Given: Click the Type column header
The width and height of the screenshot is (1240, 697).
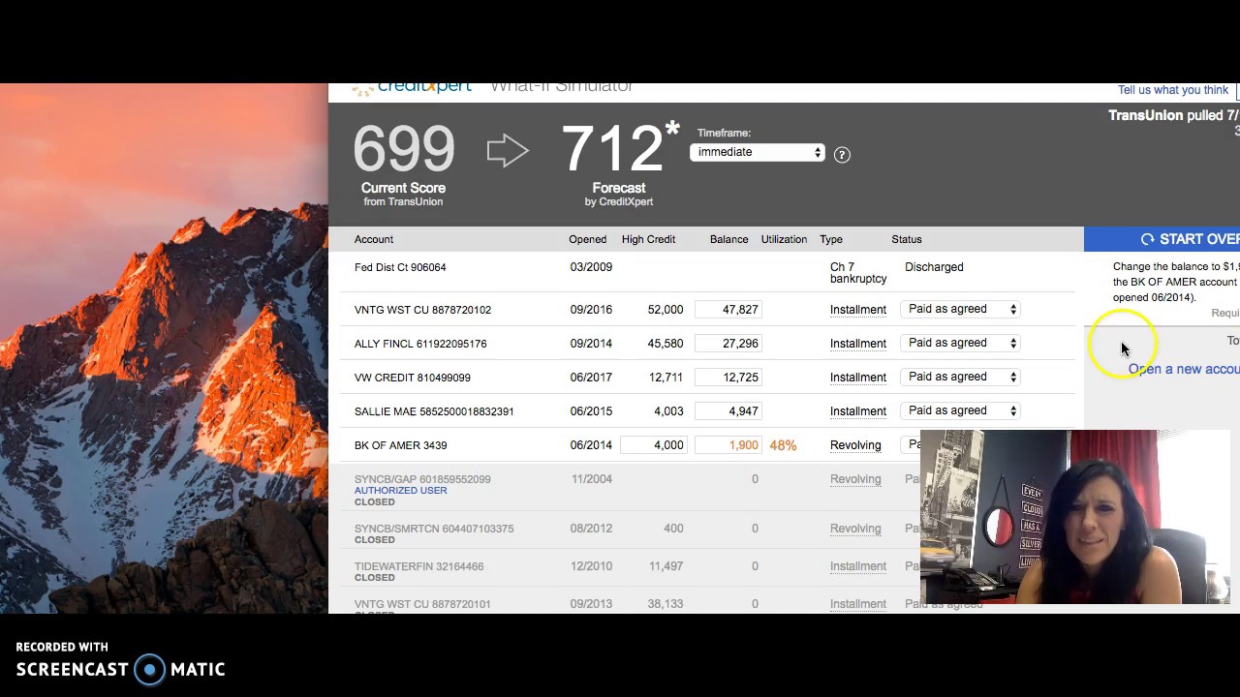Looking at the screenshot, I should (x=831, y=239).
